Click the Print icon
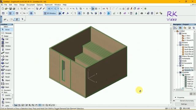Viewport: 196px width, 110px height. [x=14, y=9]
